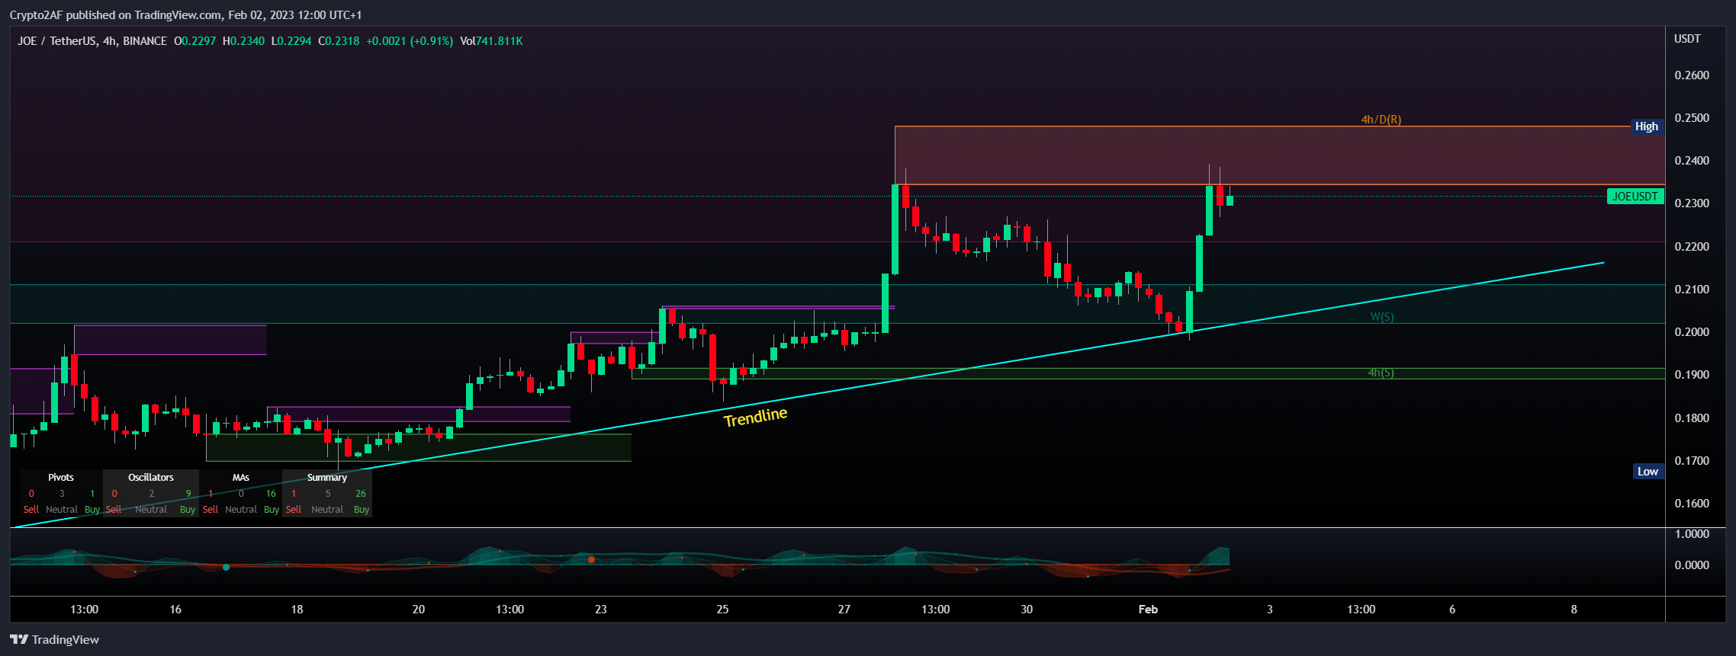Click the Oscillators heading in the ratings table
The height and width of the screenshot is (656, 1736).
pos(151,478)
